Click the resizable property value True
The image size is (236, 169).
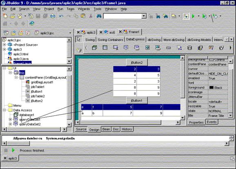tap(212, 106)
